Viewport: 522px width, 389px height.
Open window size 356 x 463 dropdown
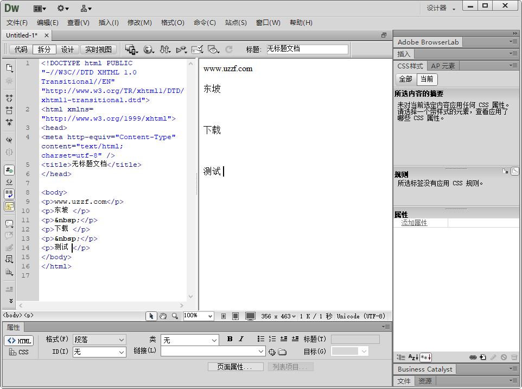tap(278, 316)
